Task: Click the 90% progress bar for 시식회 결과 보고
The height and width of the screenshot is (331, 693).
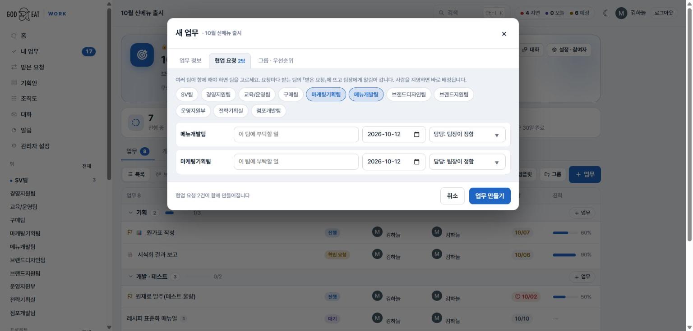Action: point(565,255)
